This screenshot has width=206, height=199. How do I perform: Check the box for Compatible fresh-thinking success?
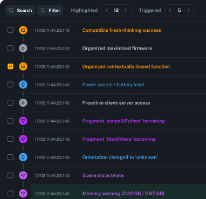pos(10,30)
